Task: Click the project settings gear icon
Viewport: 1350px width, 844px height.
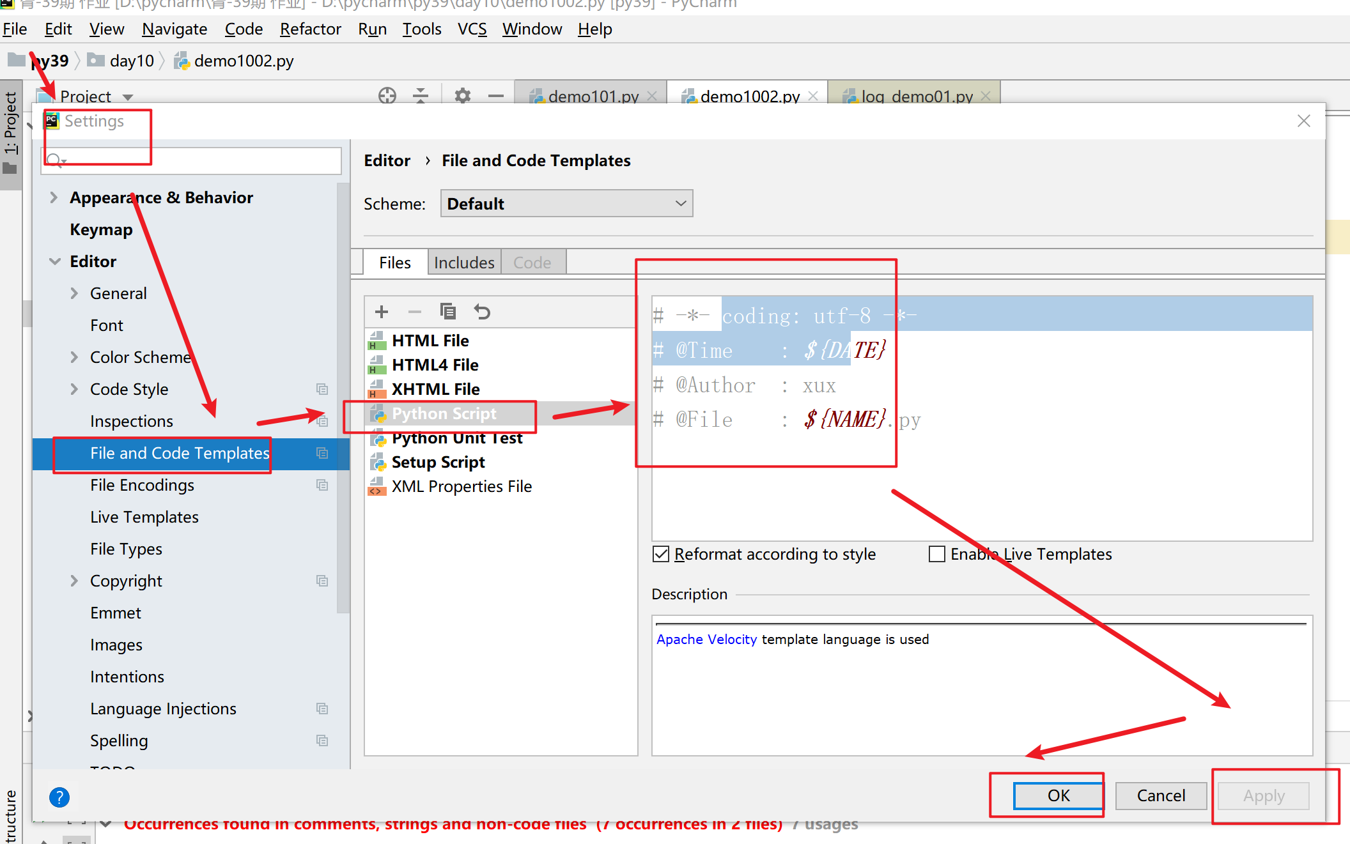Action: (x=462, y=96)
